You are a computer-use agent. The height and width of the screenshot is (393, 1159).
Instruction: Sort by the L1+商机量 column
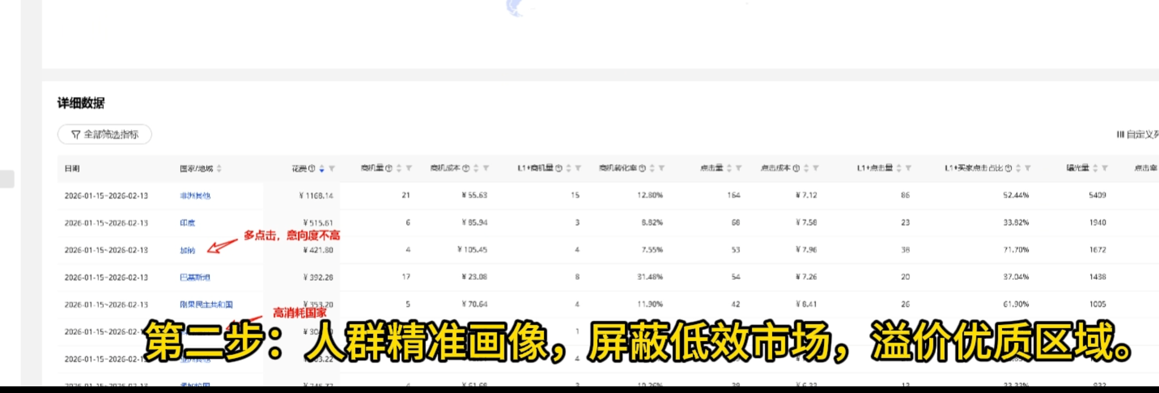click(569, 168)
